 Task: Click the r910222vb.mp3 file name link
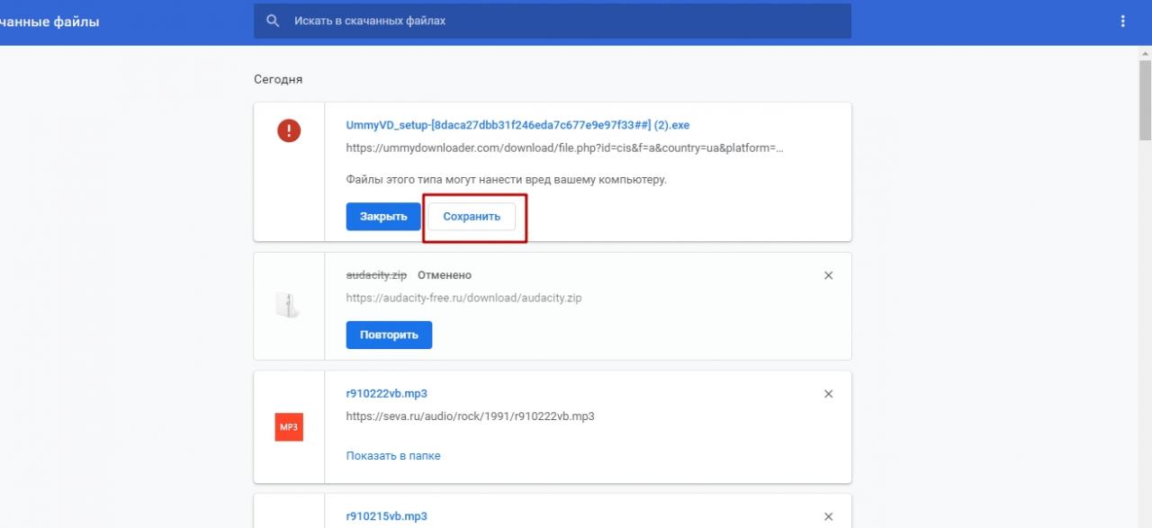[x=386, y=394]
